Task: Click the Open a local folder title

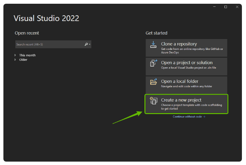Action: [180, 81]
